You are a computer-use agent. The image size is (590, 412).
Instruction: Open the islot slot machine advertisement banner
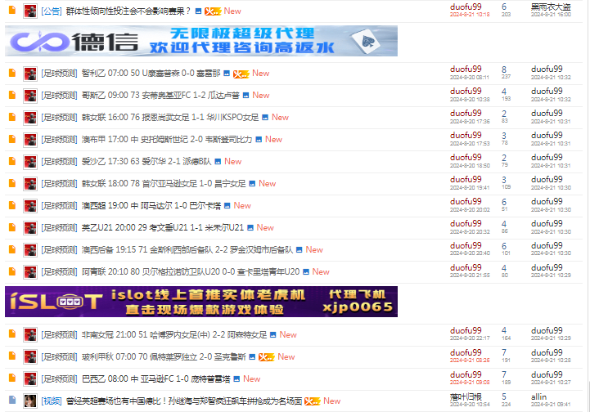[201, 302]
